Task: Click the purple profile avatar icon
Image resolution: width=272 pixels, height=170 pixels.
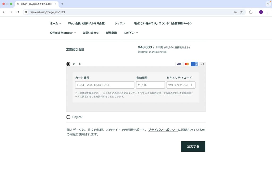Action: coord(261,12)
